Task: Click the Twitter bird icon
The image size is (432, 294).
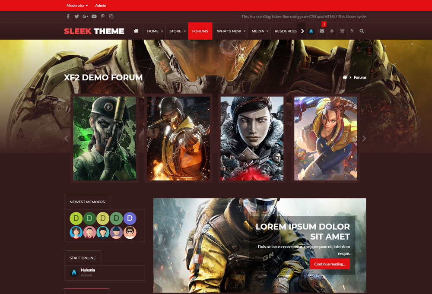Action: pyautogui.click(x=76, y=16)
